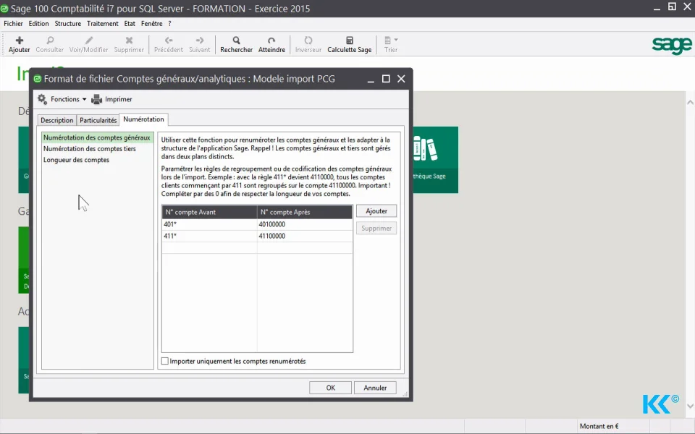Click the N° compte Après header
Viewport: 695px width, 434px height.
pyautogui.click(x=305, y=212)
